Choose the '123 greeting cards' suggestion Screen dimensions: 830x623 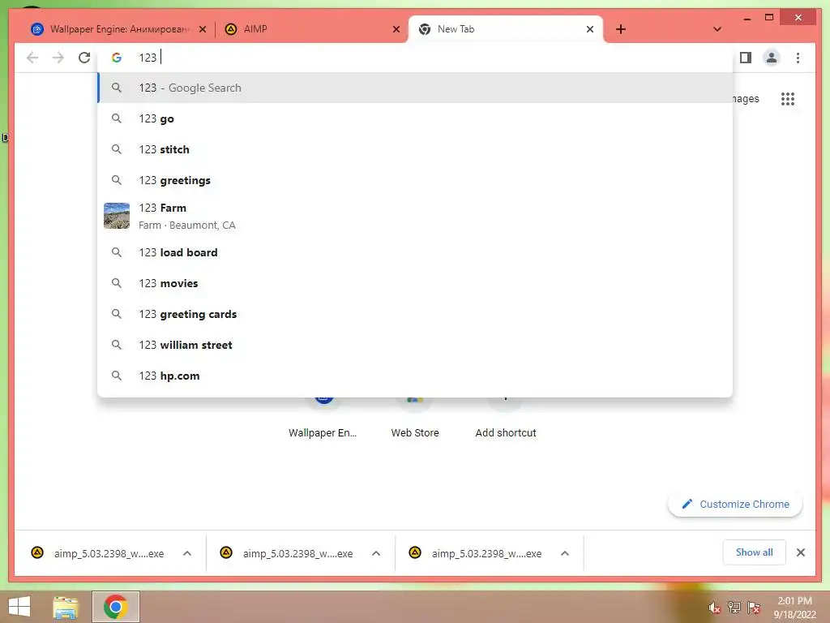tap(415, 314)
